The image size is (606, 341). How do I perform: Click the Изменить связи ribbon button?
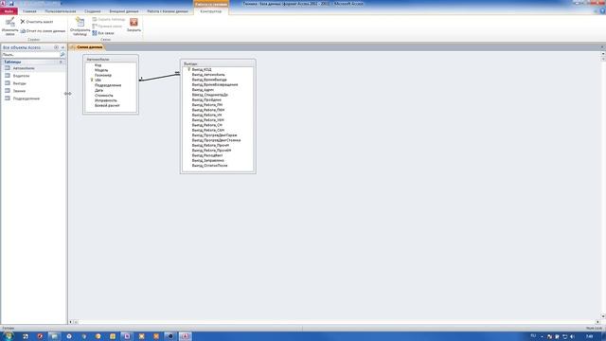click(x=10, y=27)
